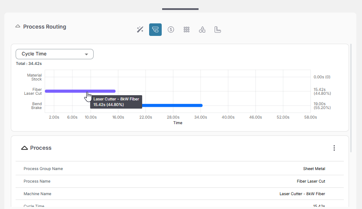Screen dimensions: 362x209
Task: Click the purple Fiber Laser Cut bar
Action: [65, 91]
